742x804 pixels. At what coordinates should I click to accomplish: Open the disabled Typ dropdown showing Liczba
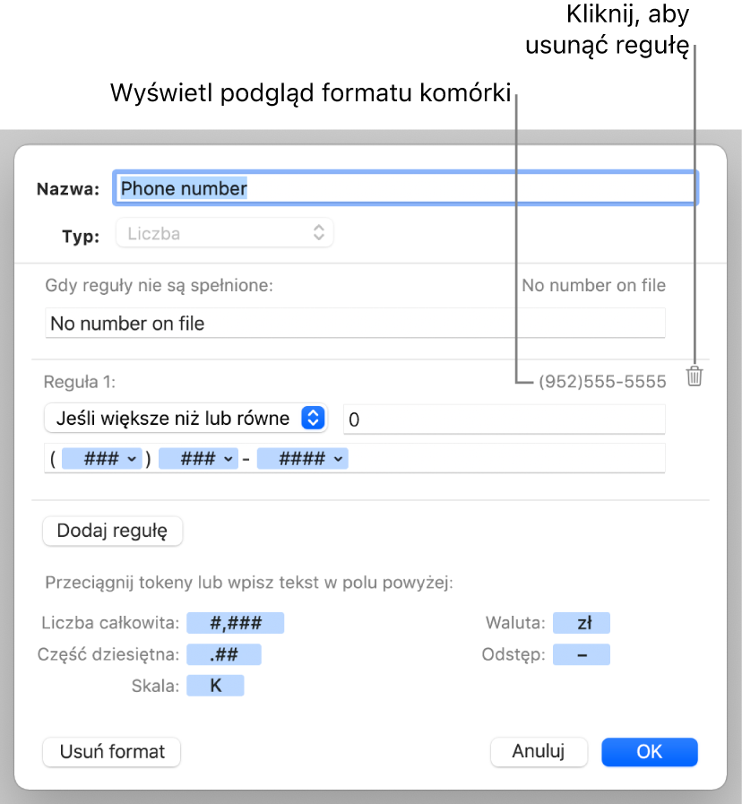225,233
